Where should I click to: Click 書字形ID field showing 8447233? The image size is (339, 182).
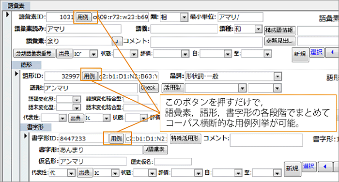84,138
